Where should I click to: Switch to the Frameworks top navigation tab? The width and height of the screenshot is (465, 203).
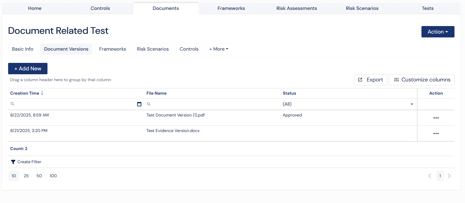coord(231,8)
